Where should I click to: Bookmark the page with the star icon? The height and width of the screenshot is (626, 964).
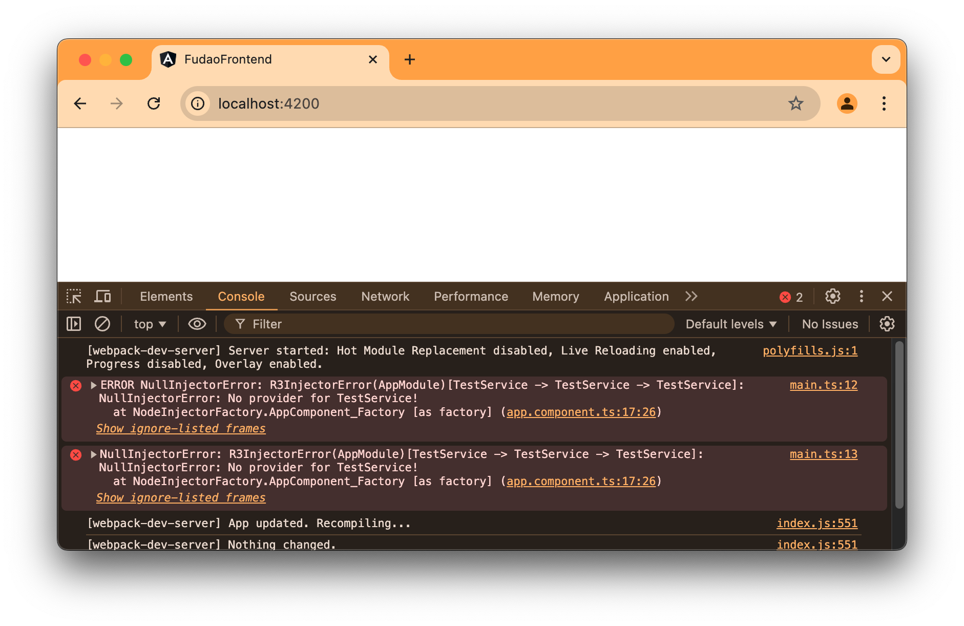pos(795,103)
